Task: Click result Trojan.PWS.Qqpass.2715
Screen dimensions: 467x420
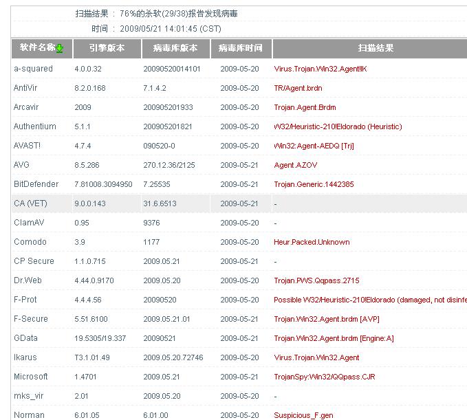Action: click(x=316, y=280)
